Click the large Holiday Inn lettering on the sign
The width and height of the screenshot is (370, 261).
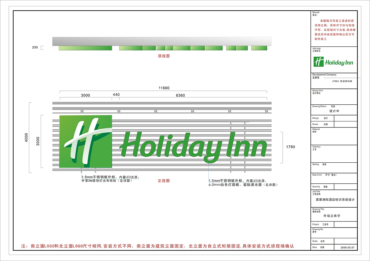coord(193,147)
